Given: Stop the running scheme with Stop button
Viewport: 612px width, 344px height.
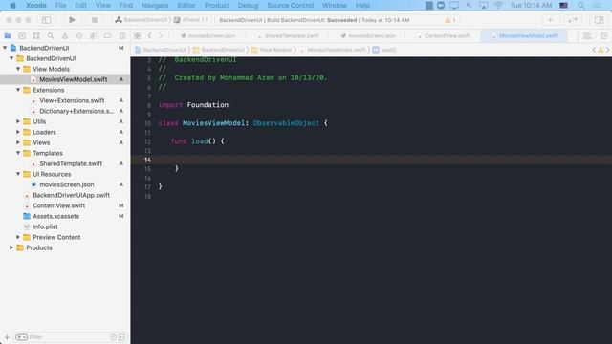Looking at the screenshot, I should click(x=95, y=20).
